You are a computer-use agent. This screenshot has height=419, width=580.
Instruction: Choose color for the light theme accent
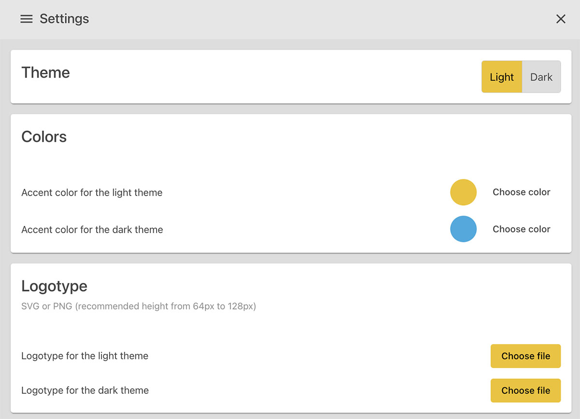(x=522, y=192)
